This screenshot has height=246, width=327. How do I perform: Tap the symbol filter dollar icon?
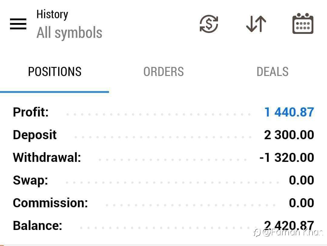coord(209,24)
